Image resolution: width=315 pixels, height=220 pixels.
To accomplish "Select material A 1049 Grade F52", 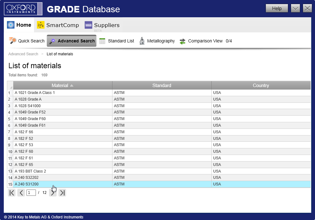I will click(x=159, y=112).
